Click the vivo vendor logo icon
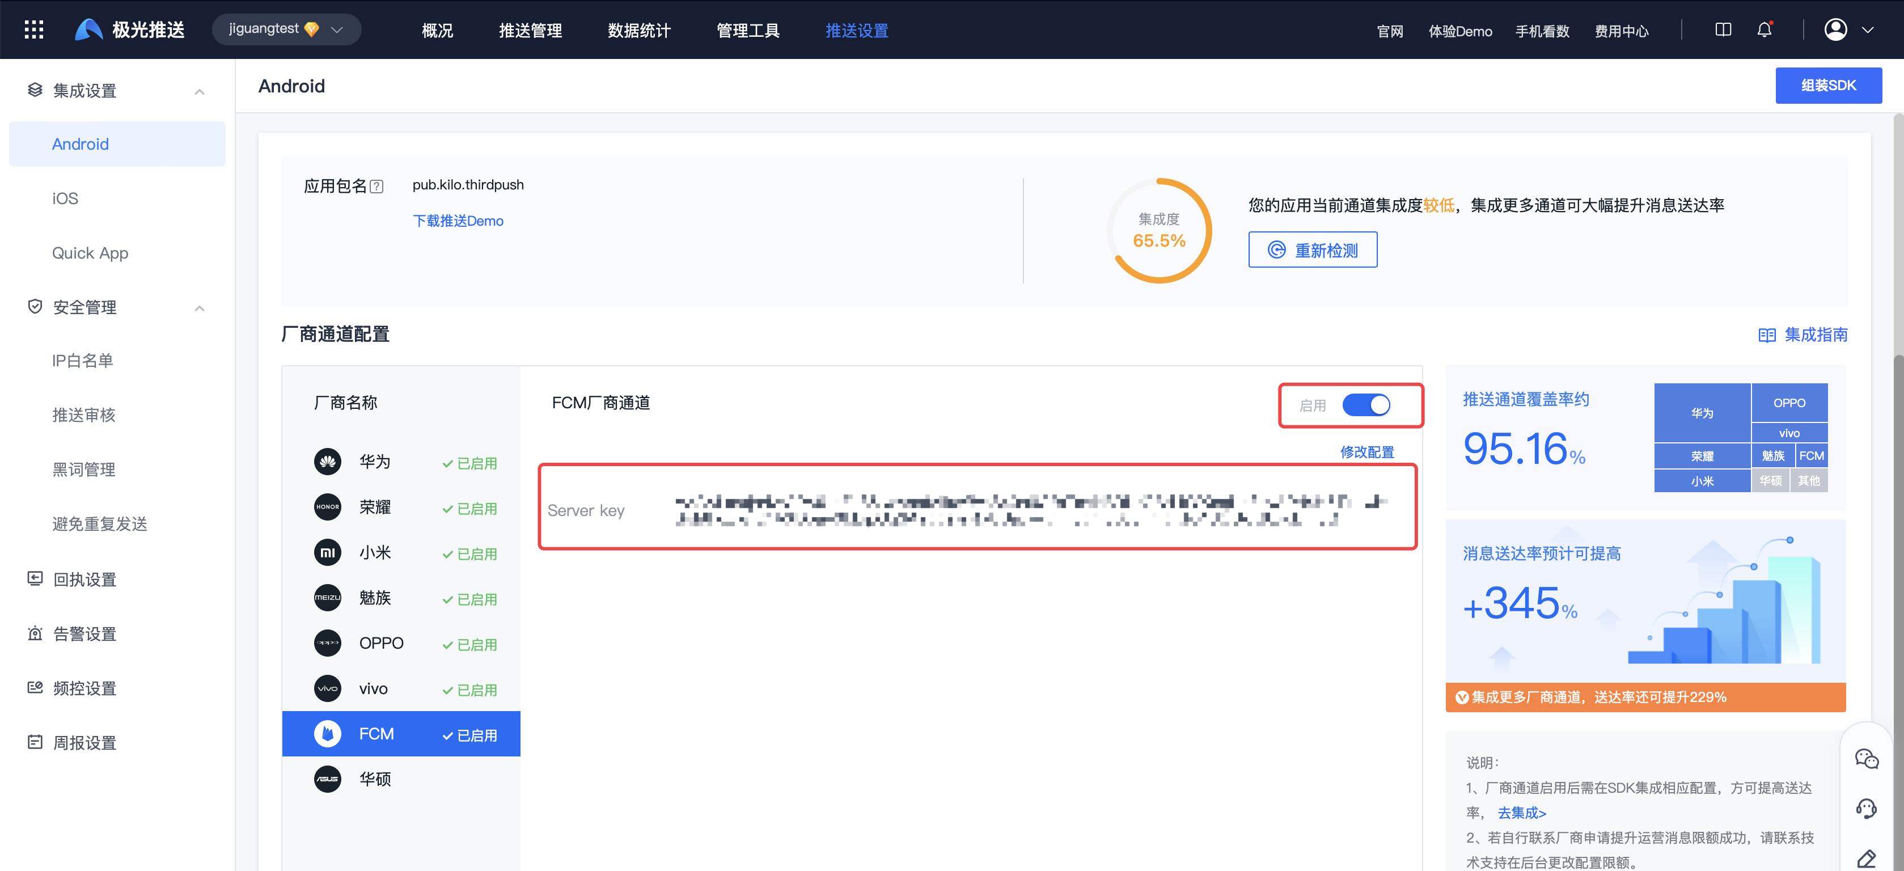 tap(327, 688)
